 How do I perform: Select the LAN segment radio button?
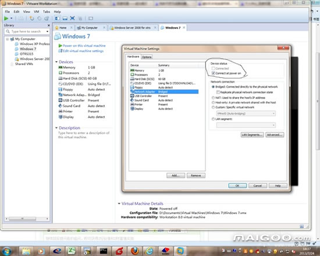pos(213,119)
